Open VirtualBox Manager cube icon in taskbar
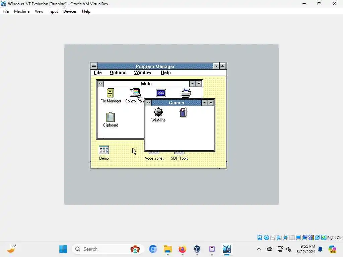This screenshot has width=343, height=257. pyautogui.click(x=197, y=249)
